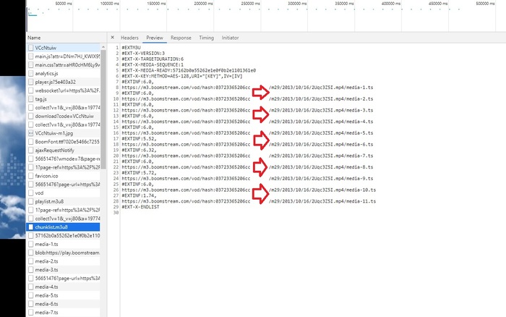Click the icon next to analytics.js
Viewport: 506px width, 317px height.
[x=30, y=73]
